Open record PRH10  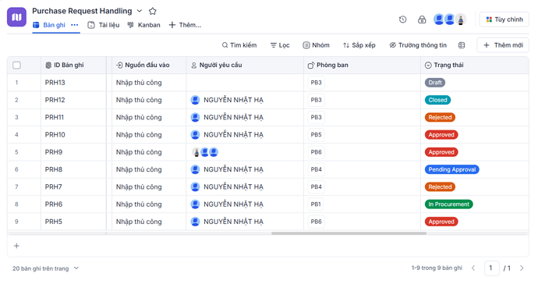[x=55, y=135]
